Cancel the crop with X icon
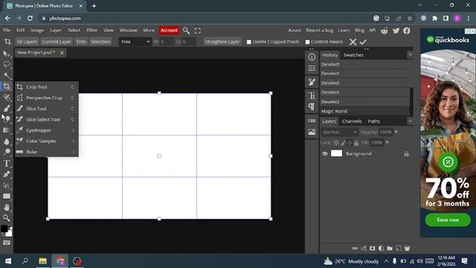 tap(353, 42)
